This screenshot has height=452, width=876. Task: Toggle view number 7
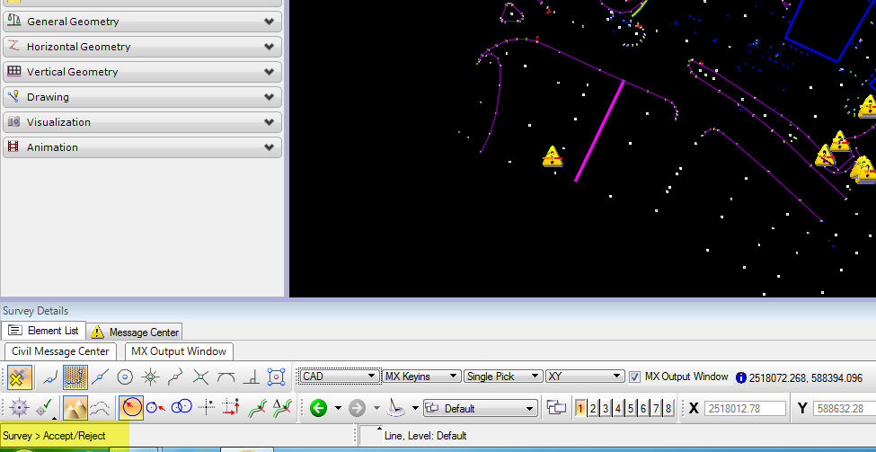click(x=656, y=409)
